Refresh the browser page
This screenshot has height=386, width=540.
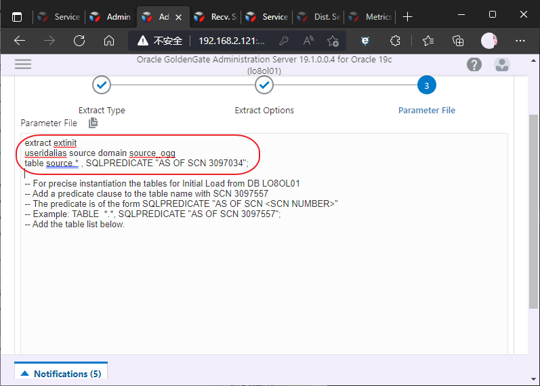click(x=79, y=41)
